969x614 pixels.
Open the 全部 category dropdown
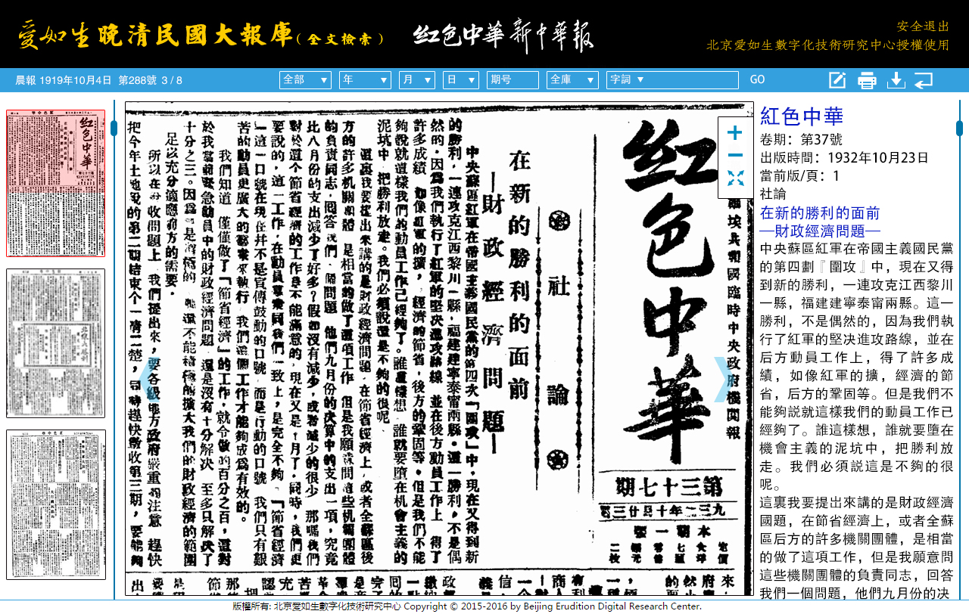(x=305, y=79)
